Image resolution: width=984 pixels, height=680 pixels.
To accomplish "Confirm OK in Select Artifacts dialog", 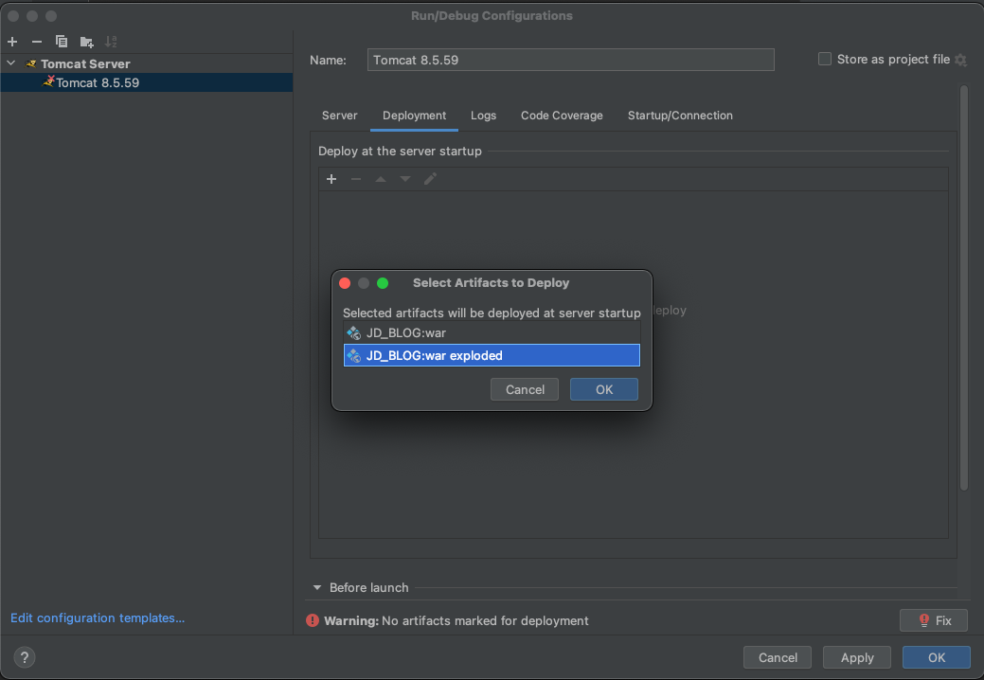I will coord(603,389).
